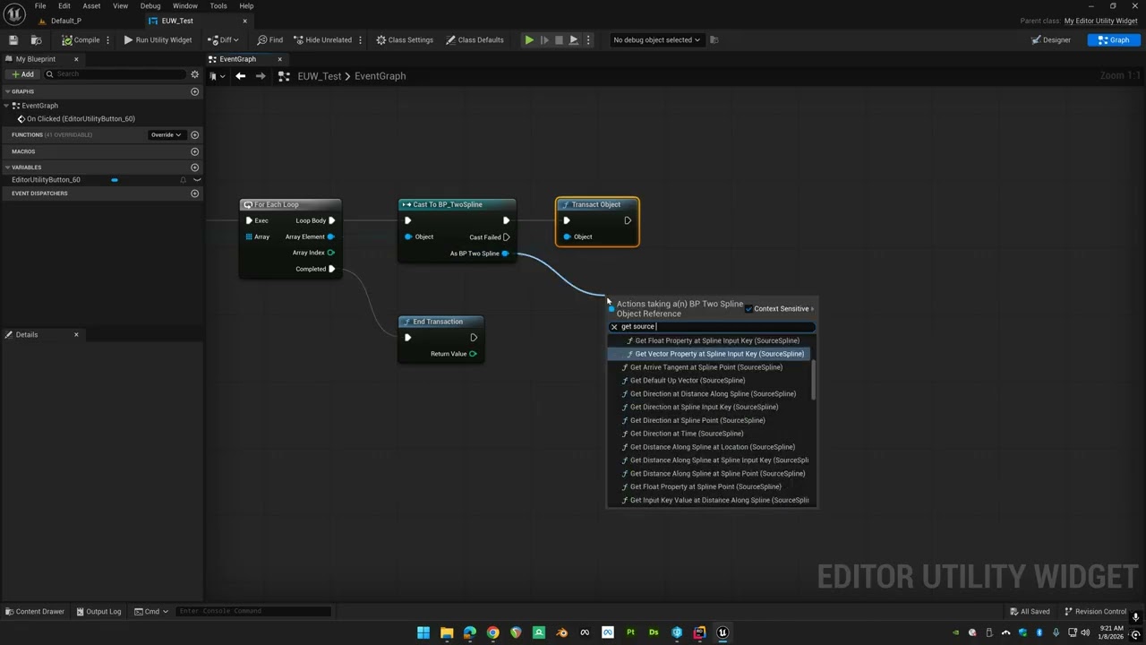Click Transact Object node title

pos(596,204)
